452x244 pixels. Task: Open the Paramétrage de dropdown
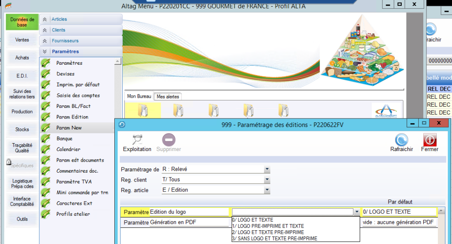point(267,170)
